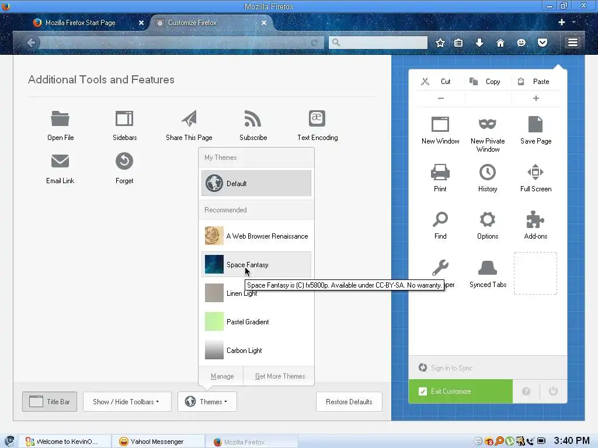598x448 pixels.
Task: Select A Web Browser Renaissance theme
Action: coord(256,236)
